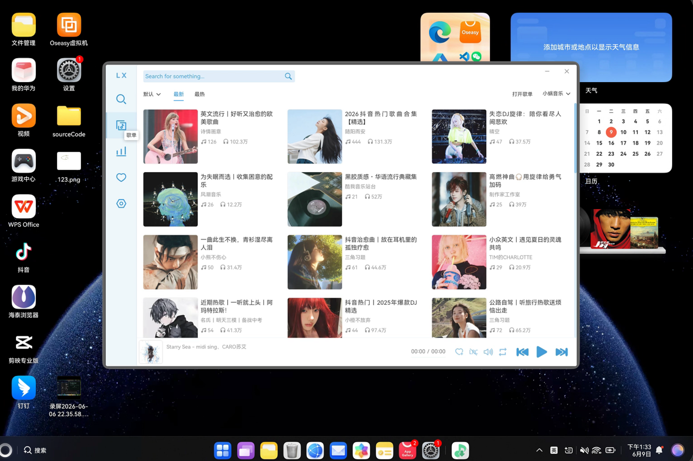Expand the 默认 category dropdown
This screenshot has width=693, height=461.
point(152,94)
